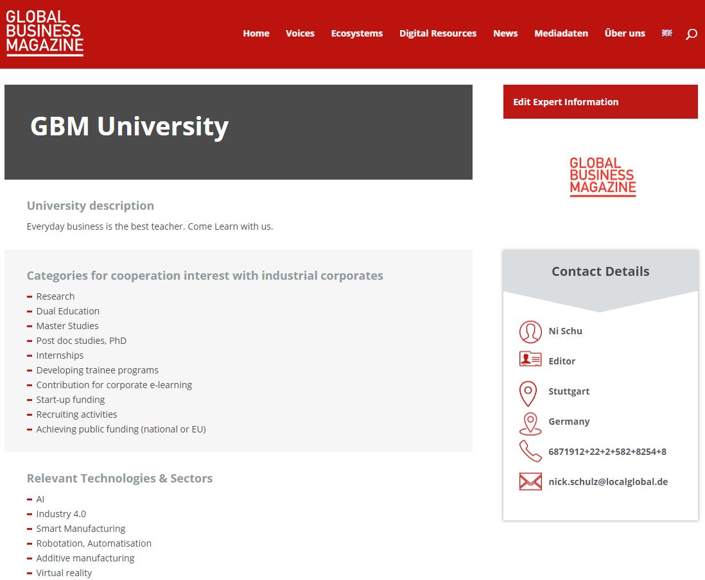Click the Germany country text
The image size is (705, 580).
[569, 422]
